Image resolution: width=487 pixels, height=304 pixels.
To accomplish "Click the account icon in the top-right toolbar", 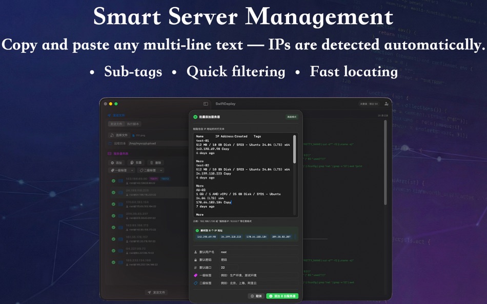I will coord(386,104).
